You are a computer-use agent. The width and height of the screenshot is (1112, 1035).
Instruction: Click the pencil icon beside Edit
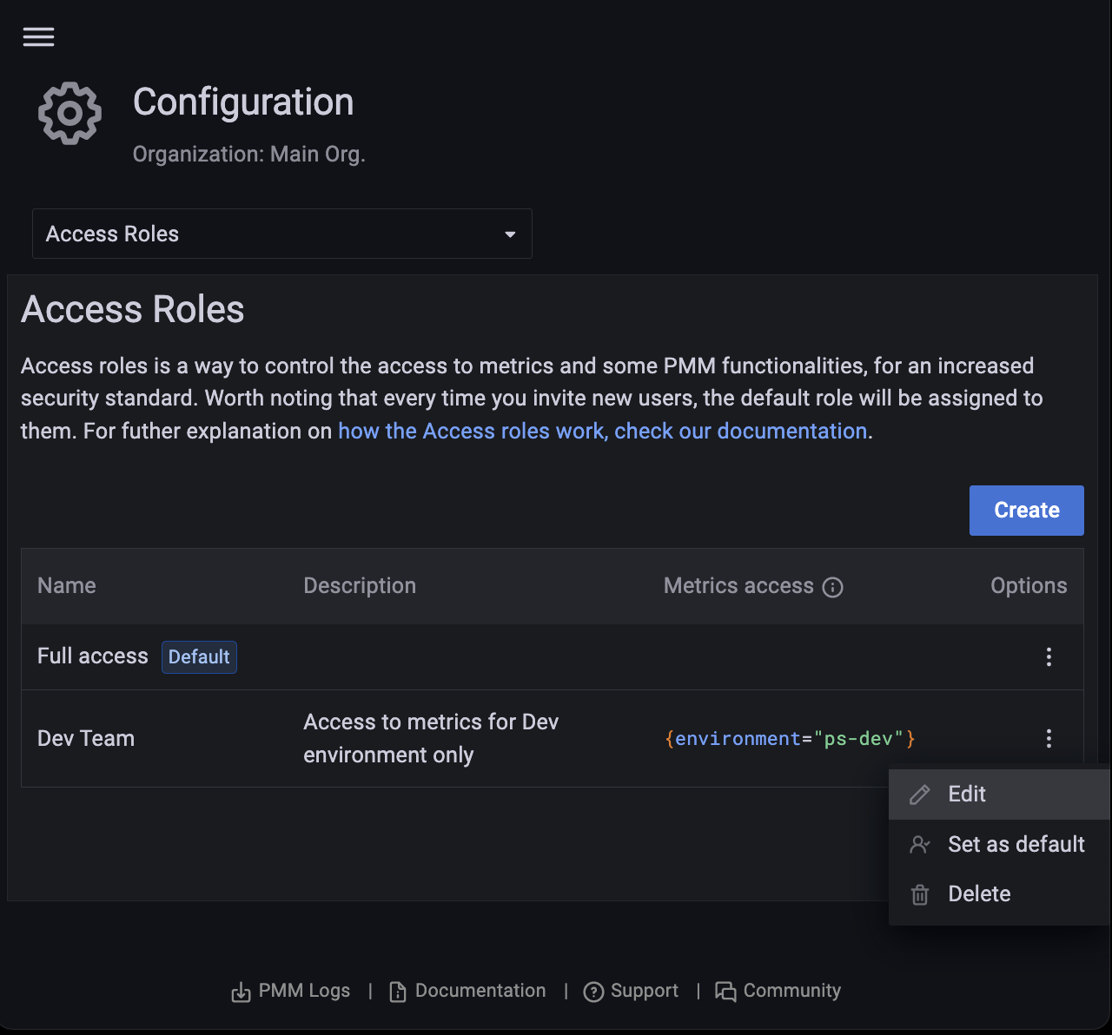tap(919, 794)
